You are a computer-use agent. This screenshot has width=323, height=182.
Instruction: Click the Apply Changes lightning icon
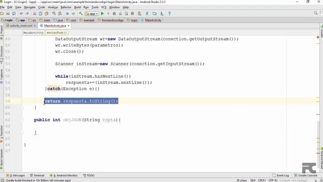109,14
